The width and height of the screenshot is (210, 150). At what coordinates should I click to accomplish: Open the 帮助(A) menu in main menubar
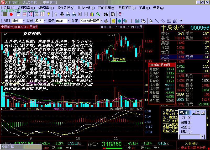pos(159,8)
